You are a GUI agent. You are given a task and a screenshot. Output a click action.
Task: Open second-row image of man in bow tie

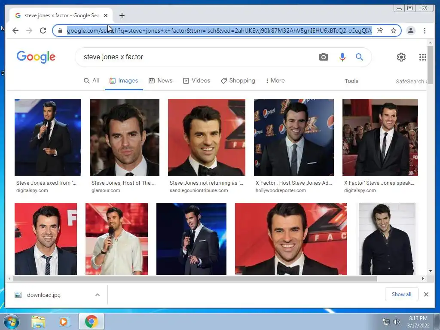(x=291, y=239)
